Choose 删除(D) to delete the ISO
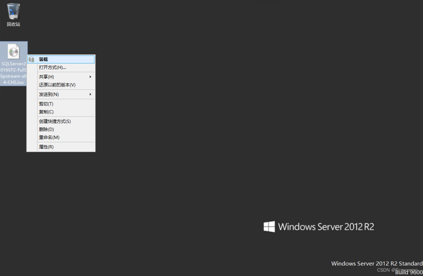The width and height of the screenshot is (423, 276). [61, 129]
